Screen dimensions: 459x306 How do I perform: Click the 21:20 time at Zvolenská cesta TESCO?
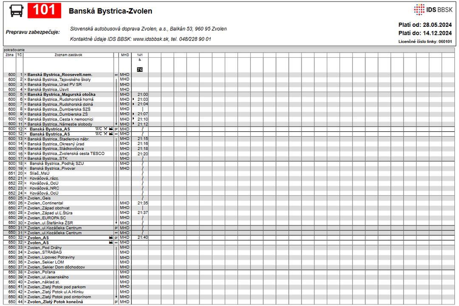point(143,154)
